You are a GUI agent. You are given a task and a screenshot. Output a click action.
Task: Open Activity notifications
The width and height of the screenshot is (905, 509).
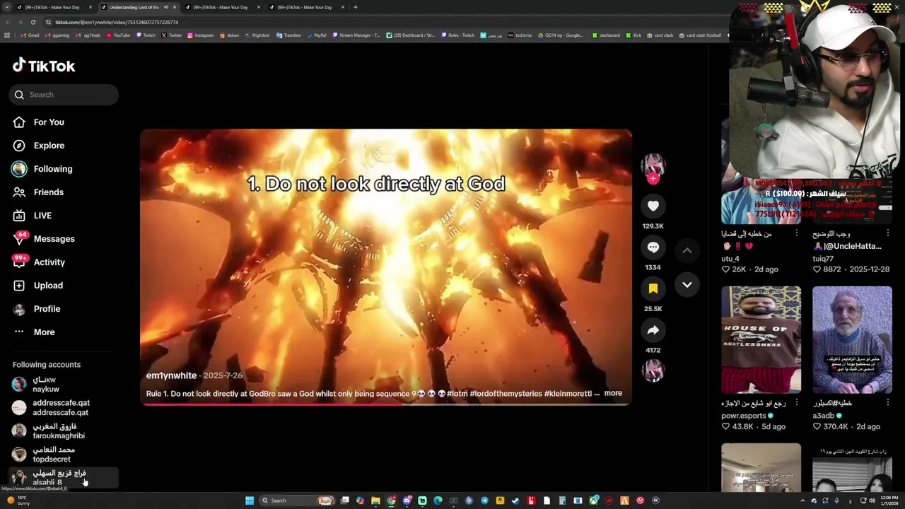point(49,262)
